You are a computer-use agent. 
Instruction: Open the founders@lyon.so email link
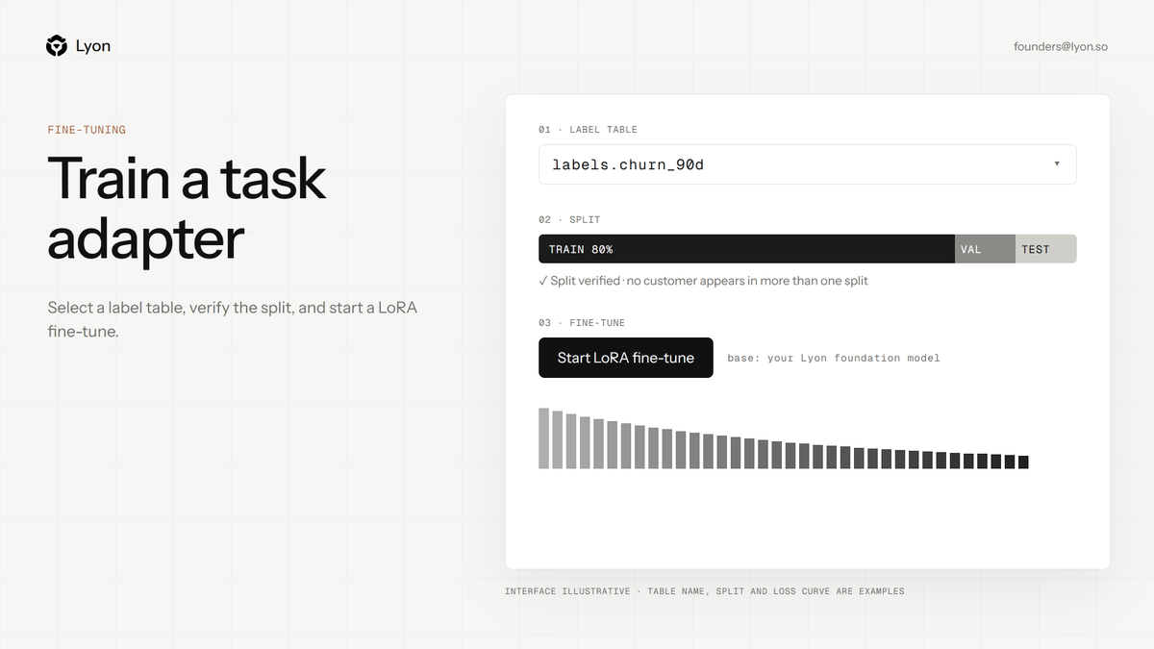pyautogui.click(x=1061, y=46)
